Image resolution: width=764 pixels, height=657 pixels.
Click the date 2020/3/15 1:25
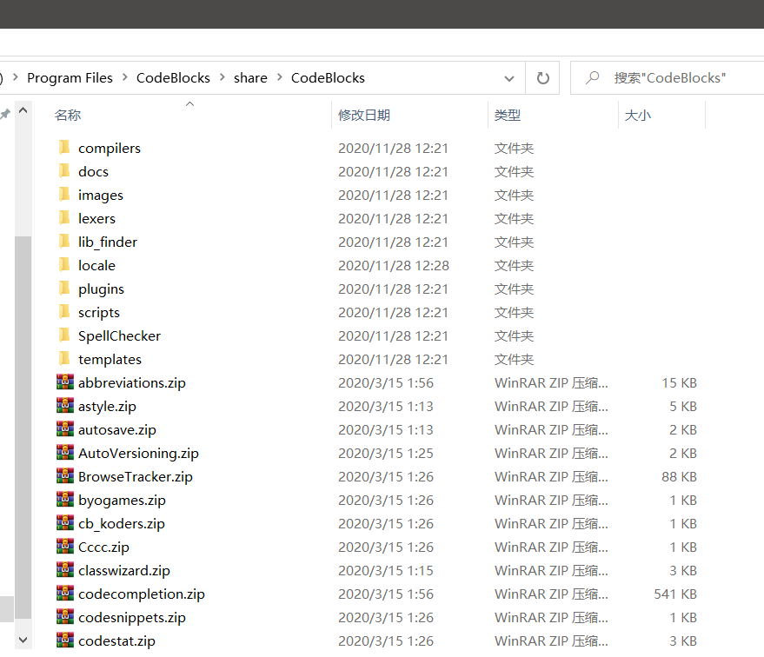(386, 454)
